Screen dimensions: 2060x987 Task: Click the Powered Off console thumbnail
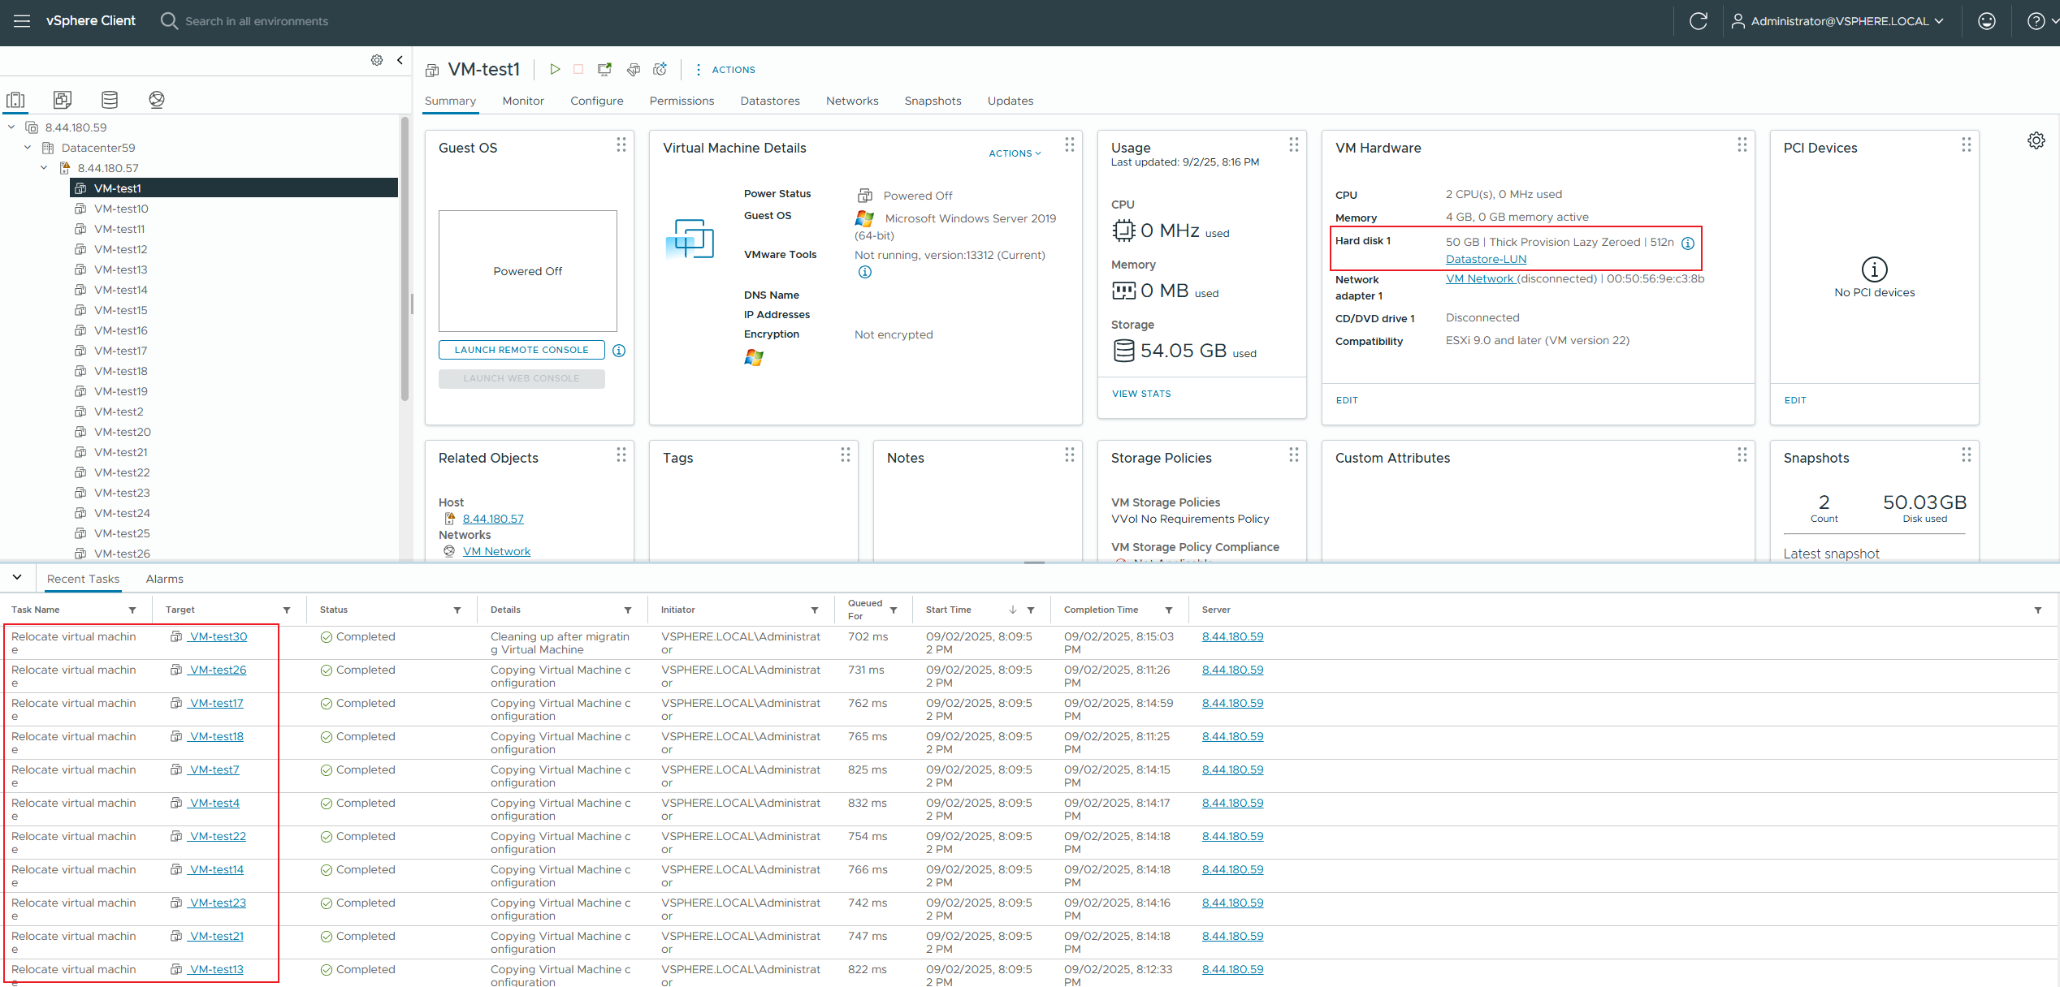point(528,271)
